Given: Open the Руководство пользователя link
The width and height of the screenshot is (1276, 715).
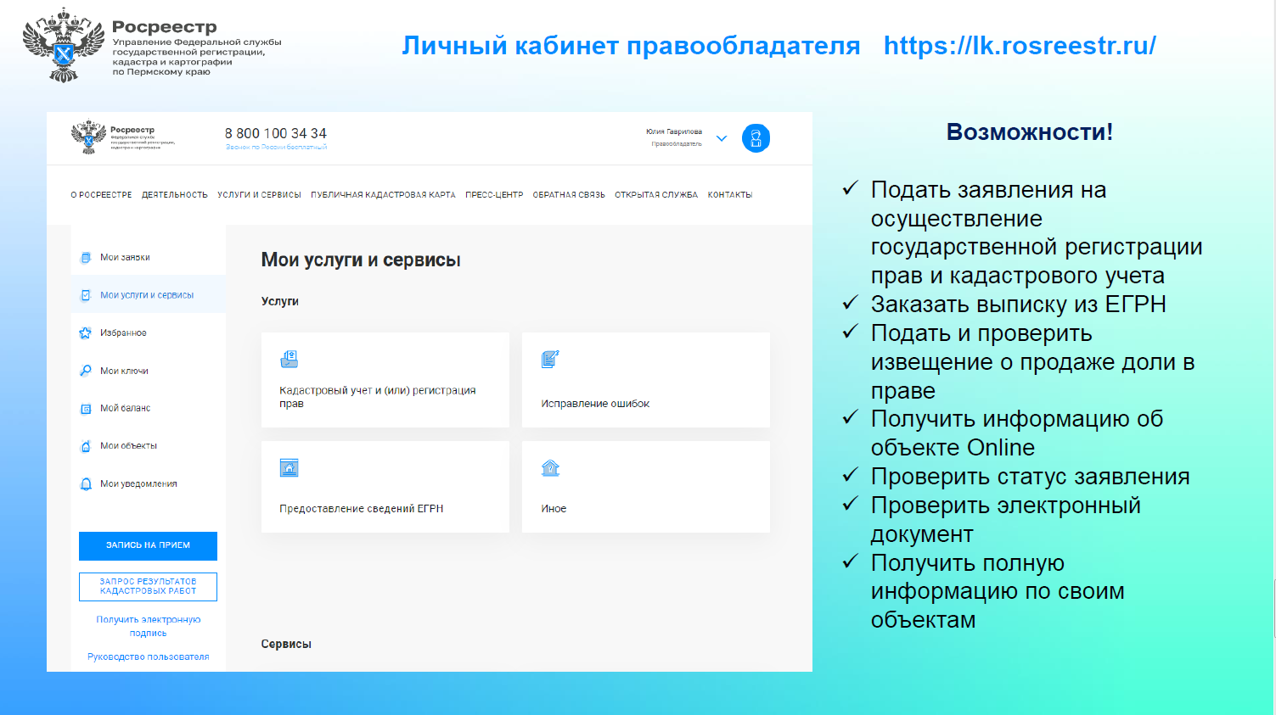Looking at the screenshot, I should click(x=148, y=656).
